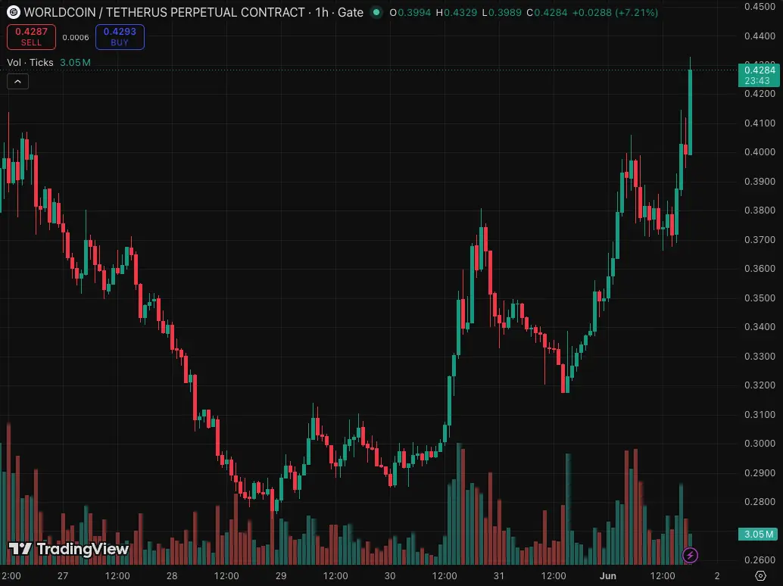Image resolution: width=783 pixels, height=586 pixels.
Task: Select the Vol · Ticks indicator label
Action: [x=30, y=62]
